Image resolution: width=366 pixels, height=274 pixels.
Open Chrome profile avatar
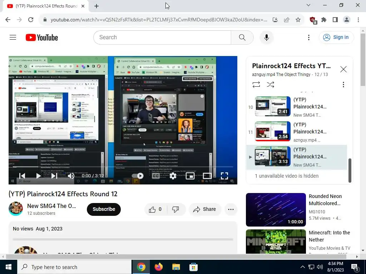347,20
